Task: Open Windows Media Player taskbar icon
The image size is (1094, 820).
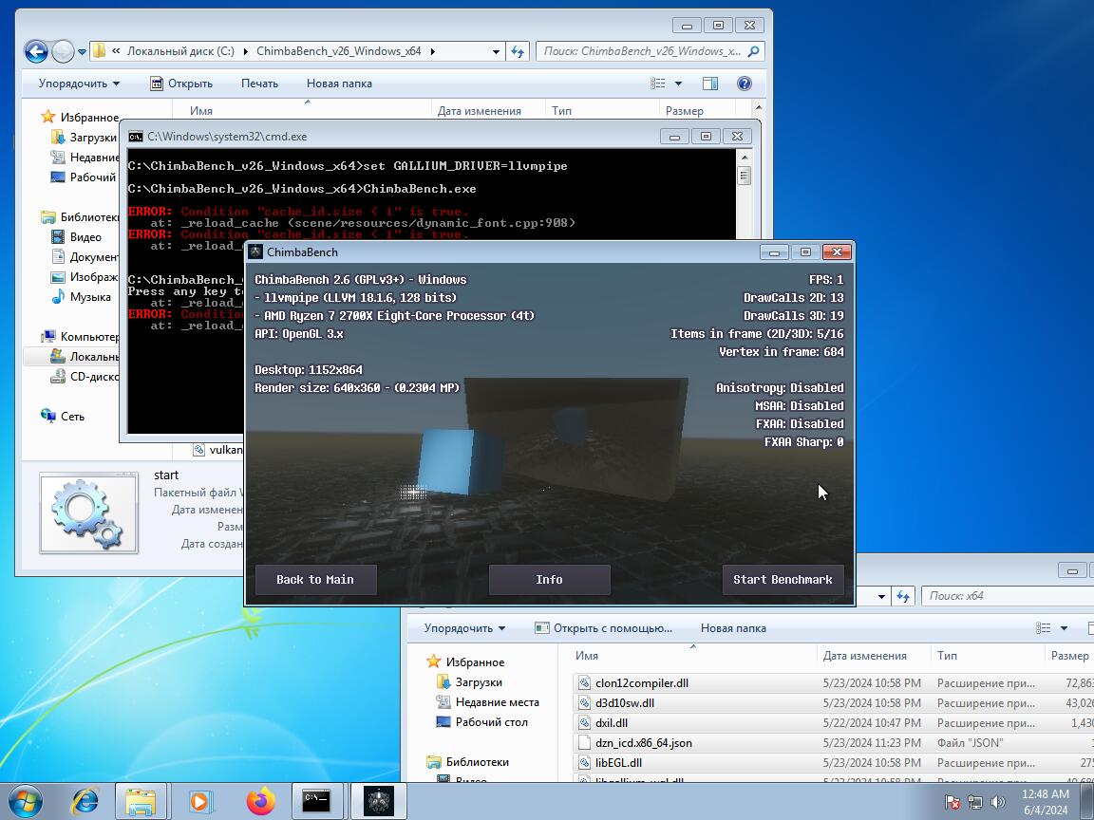Action: click(200, 801)
